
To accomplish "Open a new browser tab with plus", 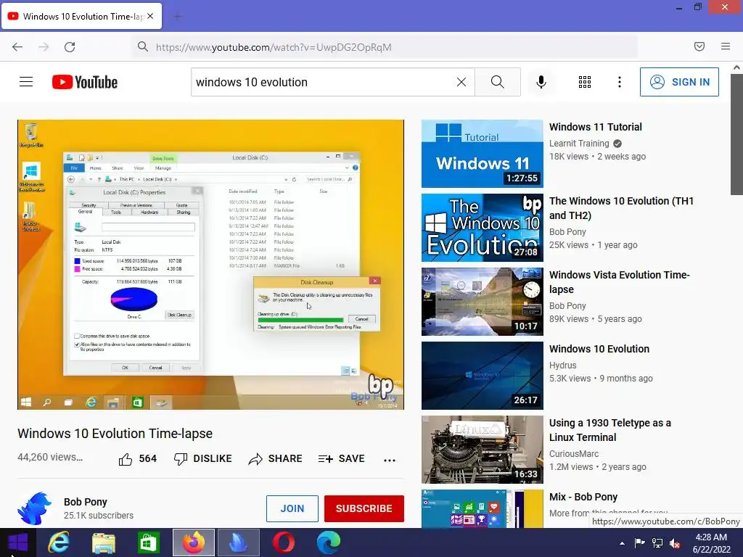I will tap(177, 17).
